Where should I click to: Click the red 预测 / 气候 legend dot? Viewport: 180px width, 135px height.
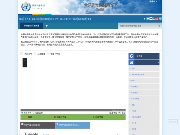pyautogui.click(x=55, y=117)
